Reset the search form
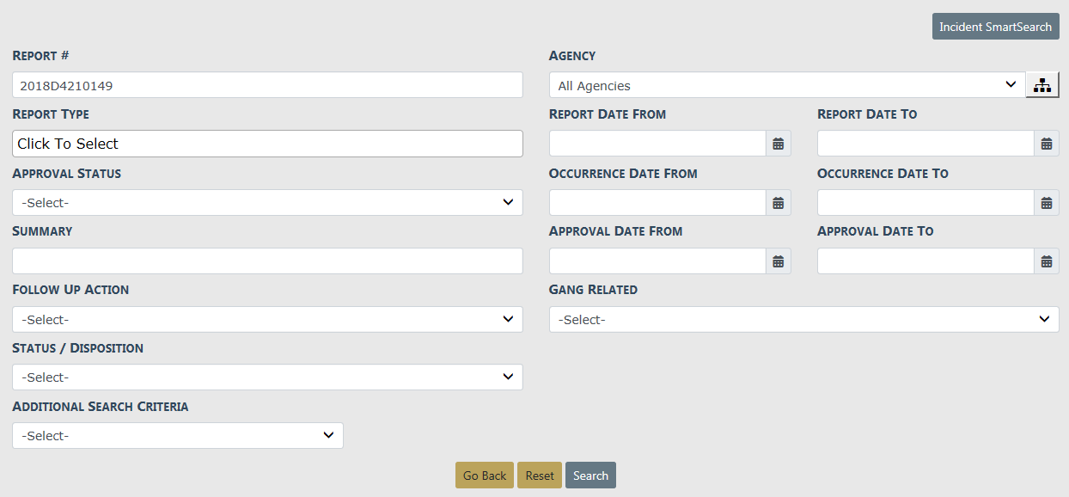 (540, 476)
